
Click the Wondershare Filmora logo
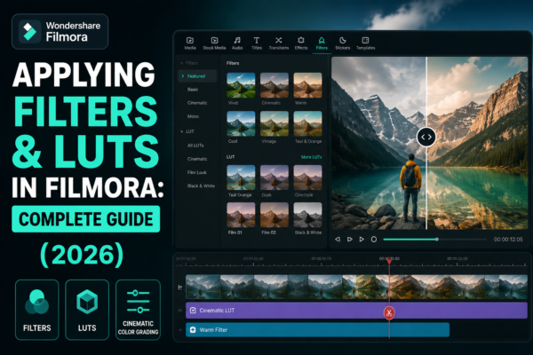(x=60, y=32)
